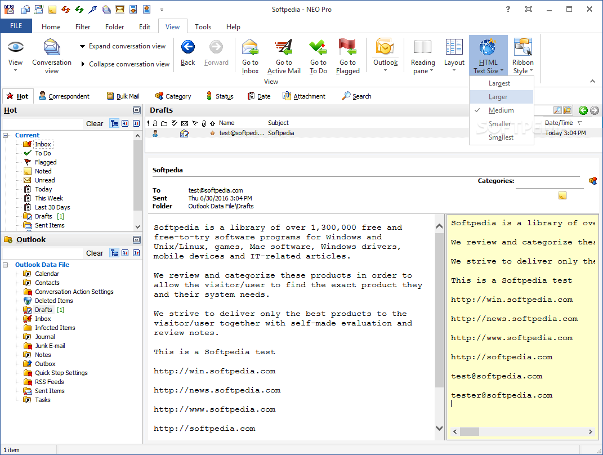603x455 pixels.
Task: Select the Status view tab
Action: (220, 96)
